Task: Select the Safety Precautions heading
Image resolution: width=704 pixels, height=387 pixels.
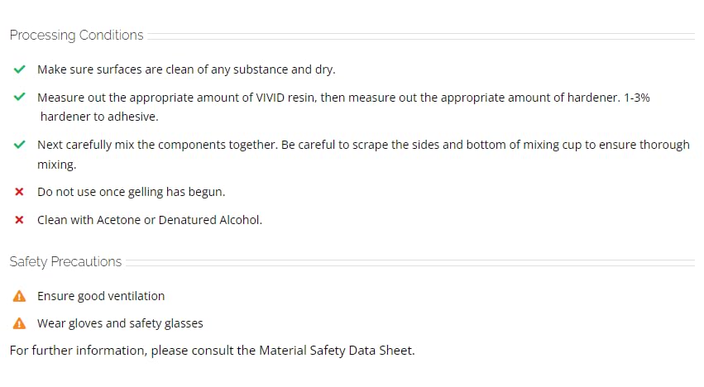Action: pyautogui.click(x=65, y=262)
